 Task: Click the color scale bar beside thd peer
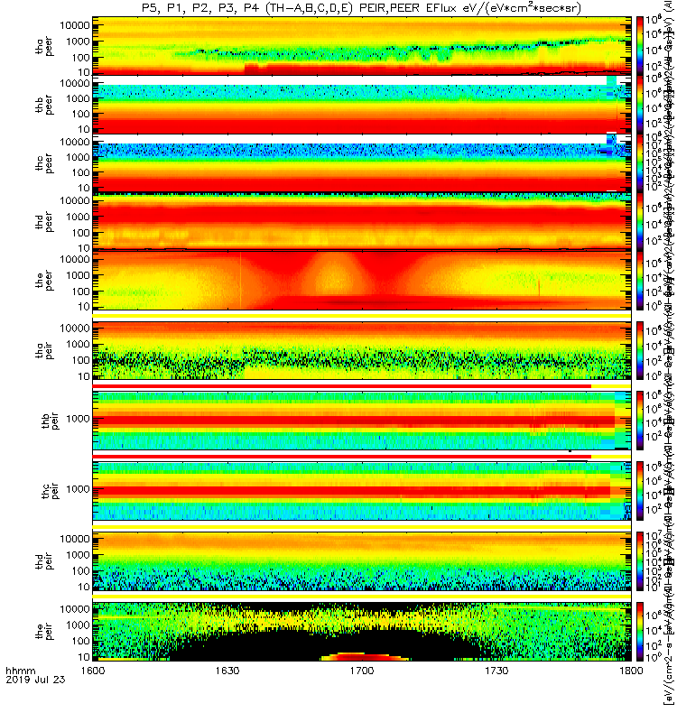tap(640, 222)
